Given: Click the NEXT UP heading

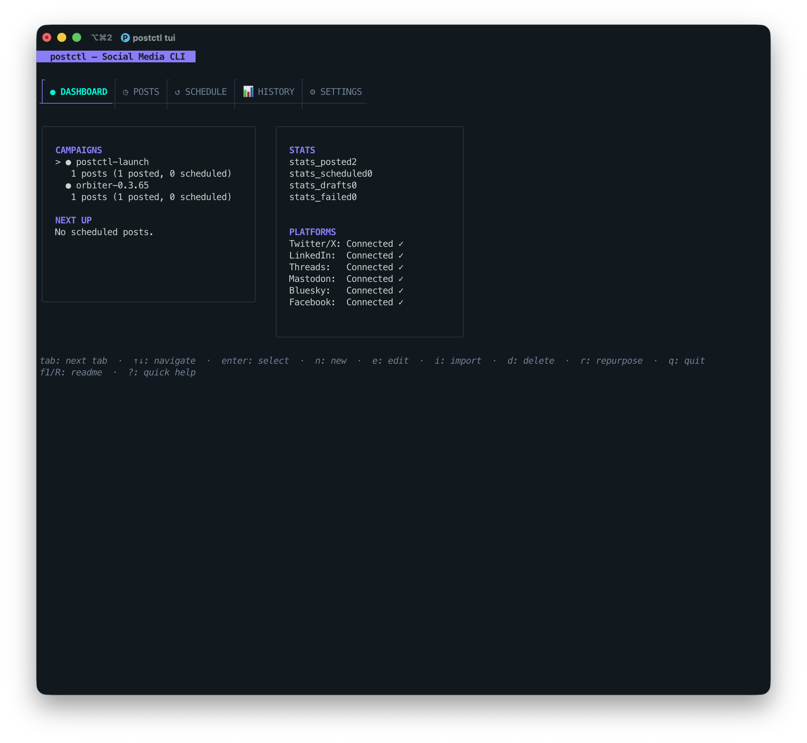Looking at the screenshot, I should 74,220.
